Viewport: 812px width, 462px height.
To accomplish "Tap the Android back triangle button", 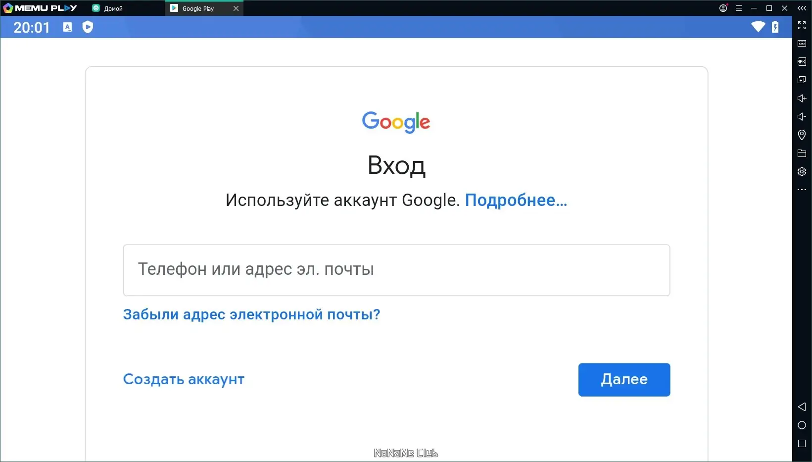I will 802,407.
